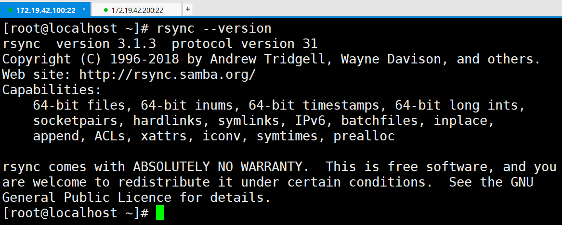Click green status dot on 172.19.42.200:22 tab
This screenshot has height=225, width=562.
105,10
